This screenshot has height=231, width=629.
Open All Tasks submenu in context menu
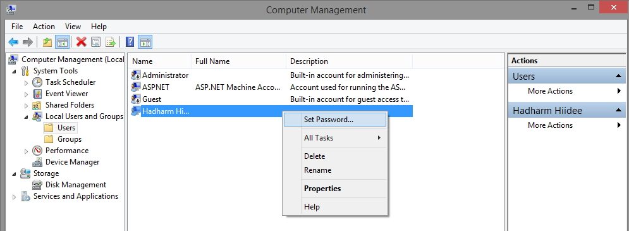coord(335,138)
